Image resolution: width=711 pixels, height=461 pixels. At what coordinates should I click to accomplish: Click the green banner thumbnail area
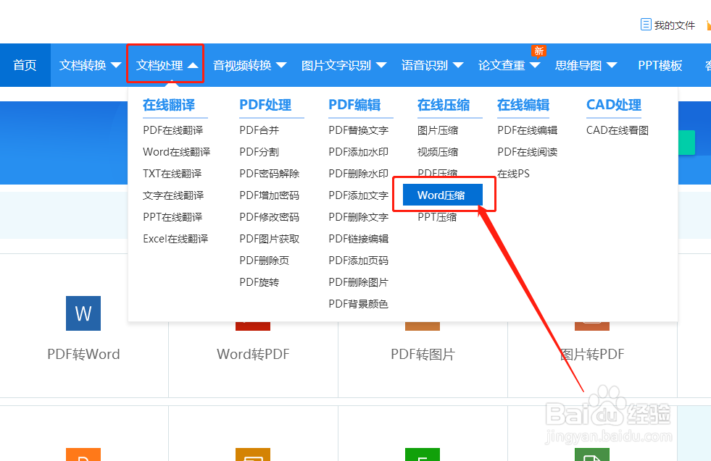pos(687,143)
